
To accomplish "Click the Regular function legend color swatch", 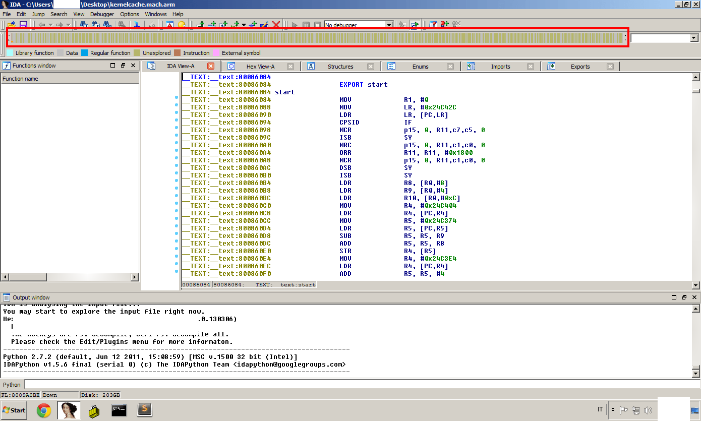I will point(85,53).
